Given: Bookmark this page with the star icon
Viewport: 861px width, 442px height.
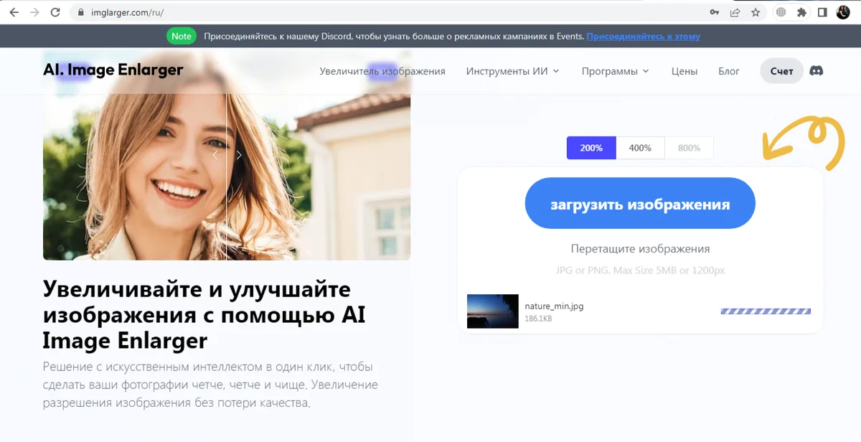Looking at the screenshot, I should tap(755, 12).
